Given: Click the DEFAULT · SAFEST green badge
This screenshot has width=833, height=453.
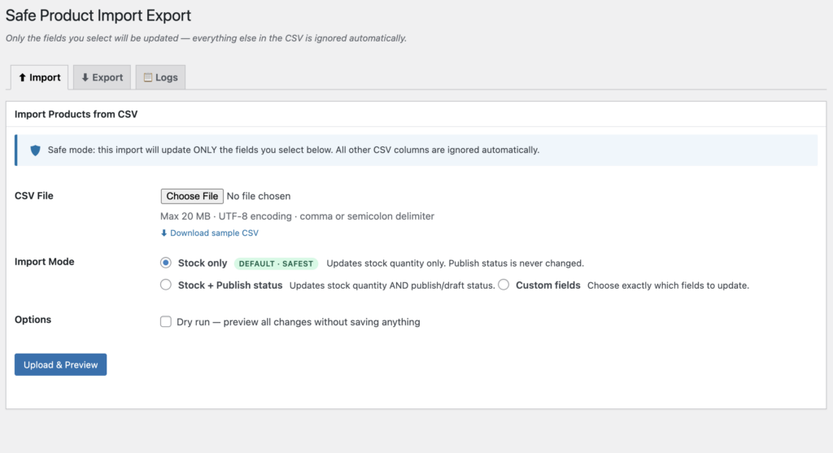Looking at the screenshot, I should (x=276, y=264).
